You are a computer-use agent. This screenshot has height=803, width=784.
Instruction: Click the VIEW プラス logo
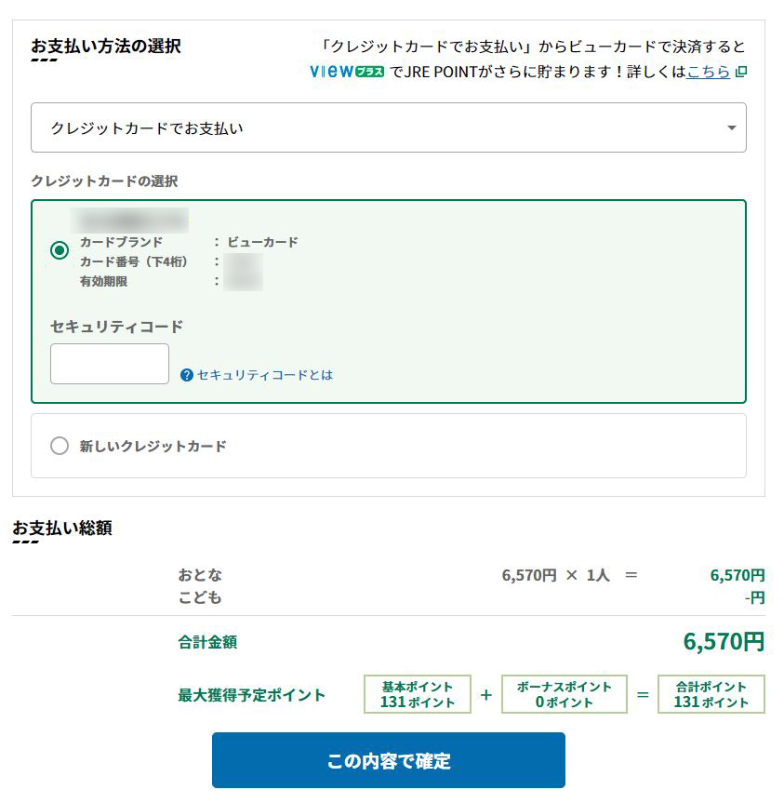(x=347, y=72)
